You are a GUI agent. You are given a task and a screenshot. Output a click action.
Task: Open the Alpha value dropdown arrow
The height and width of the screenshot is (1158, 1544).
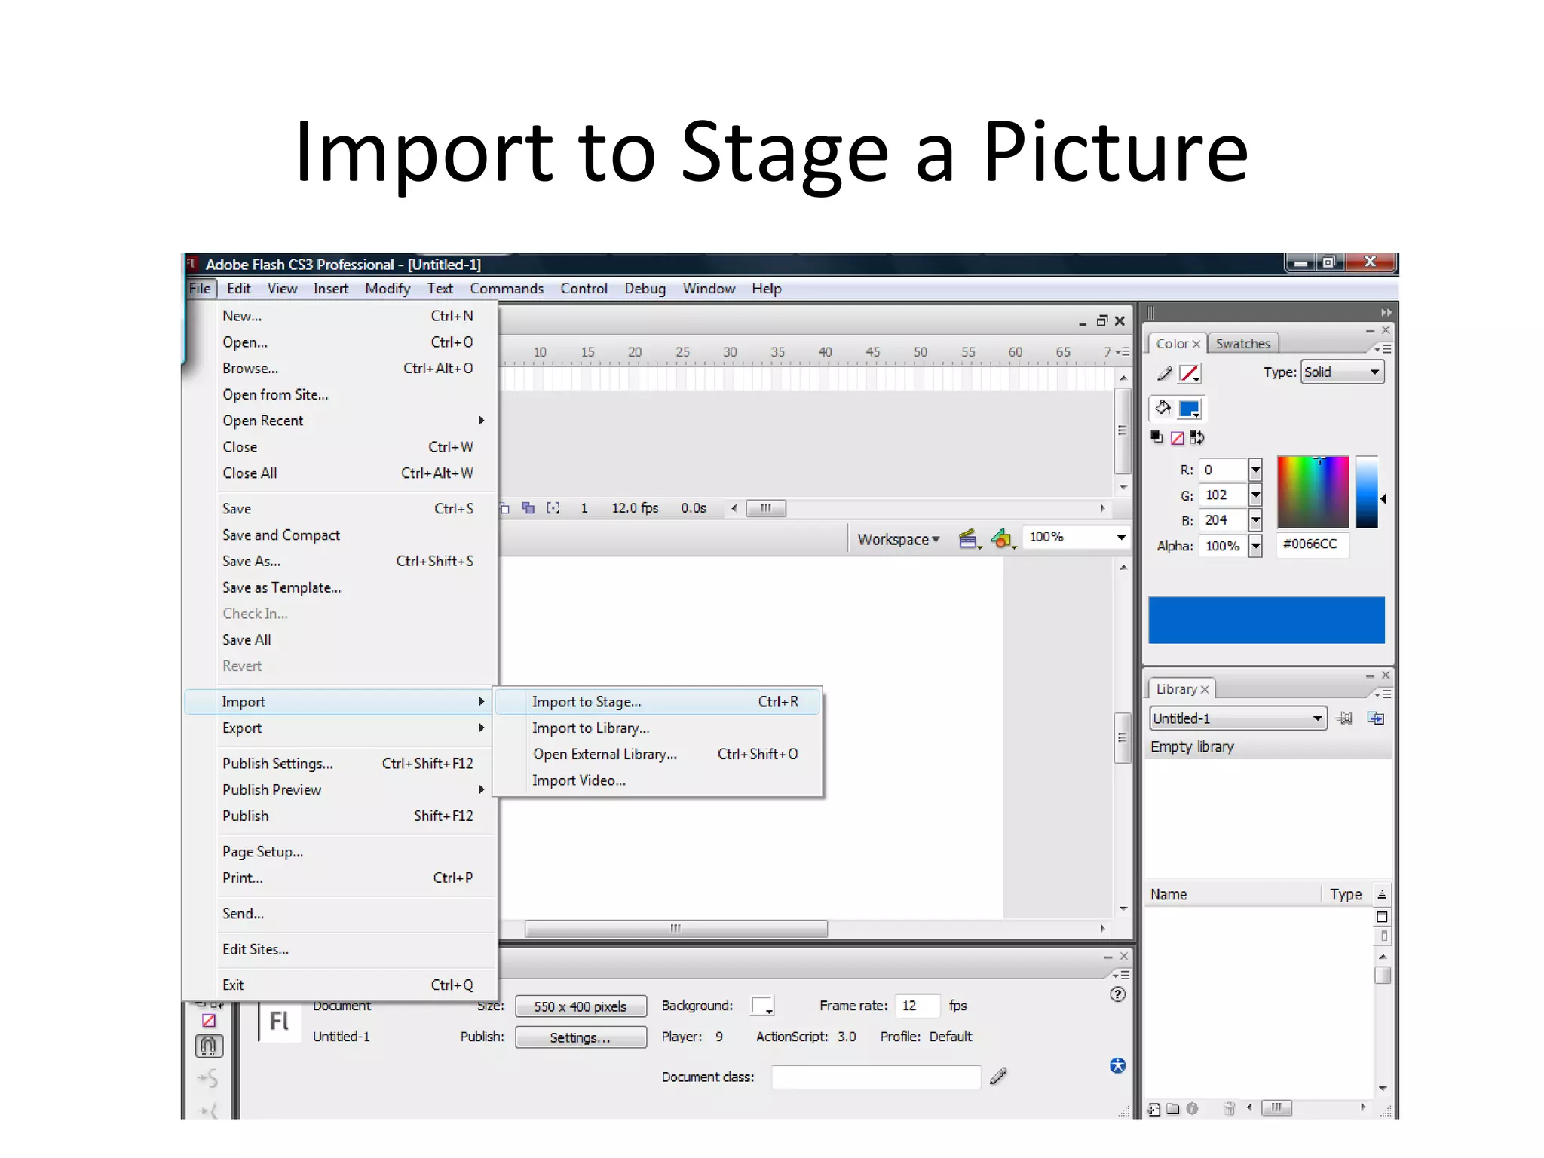point(1255,546)
